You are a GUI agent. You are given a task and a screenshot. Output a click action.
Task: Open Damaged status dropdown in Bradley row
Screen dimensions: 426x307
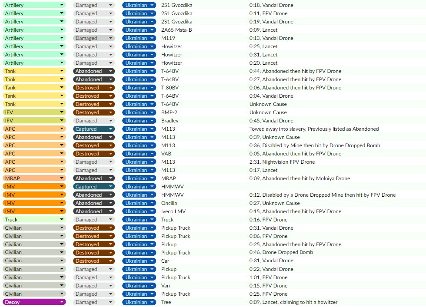point(94,121)
